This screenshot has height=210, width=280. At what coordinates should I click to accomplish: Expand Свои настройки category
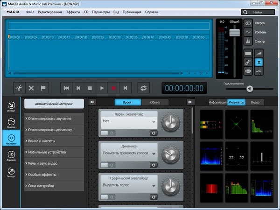(x=54, y=186)
